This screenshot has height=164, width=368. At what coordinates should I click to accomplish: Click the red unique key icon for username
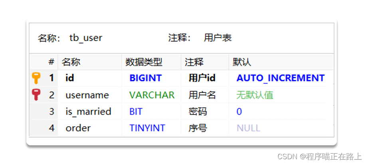pyautogui.click(x=36, y=95)
